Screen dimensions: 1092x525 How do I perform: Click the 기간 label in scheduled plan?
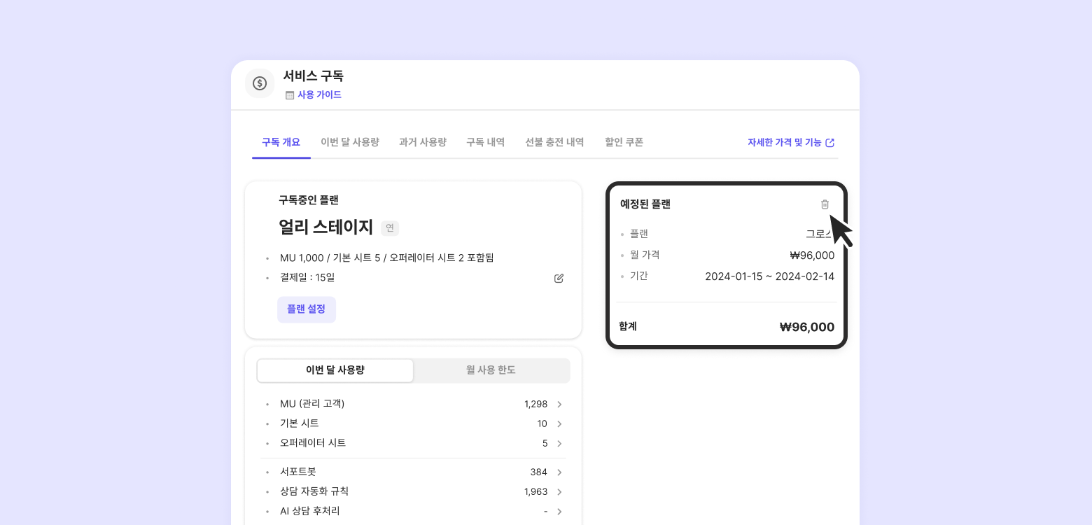point(639,276)
